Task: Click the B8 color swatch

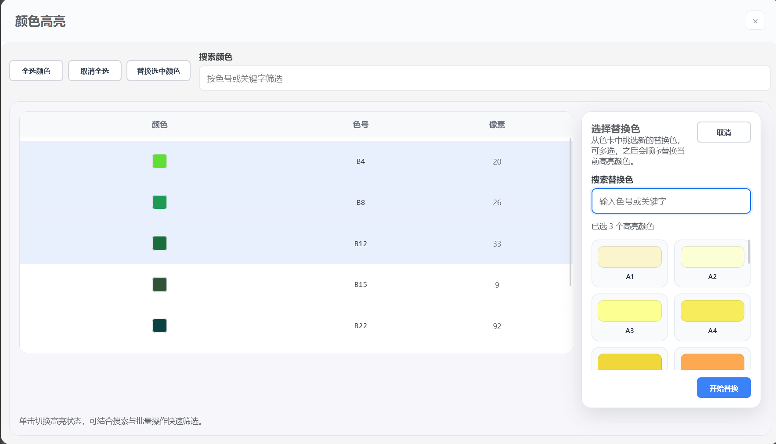Action: pyautogui.click(x=159, y=202)
